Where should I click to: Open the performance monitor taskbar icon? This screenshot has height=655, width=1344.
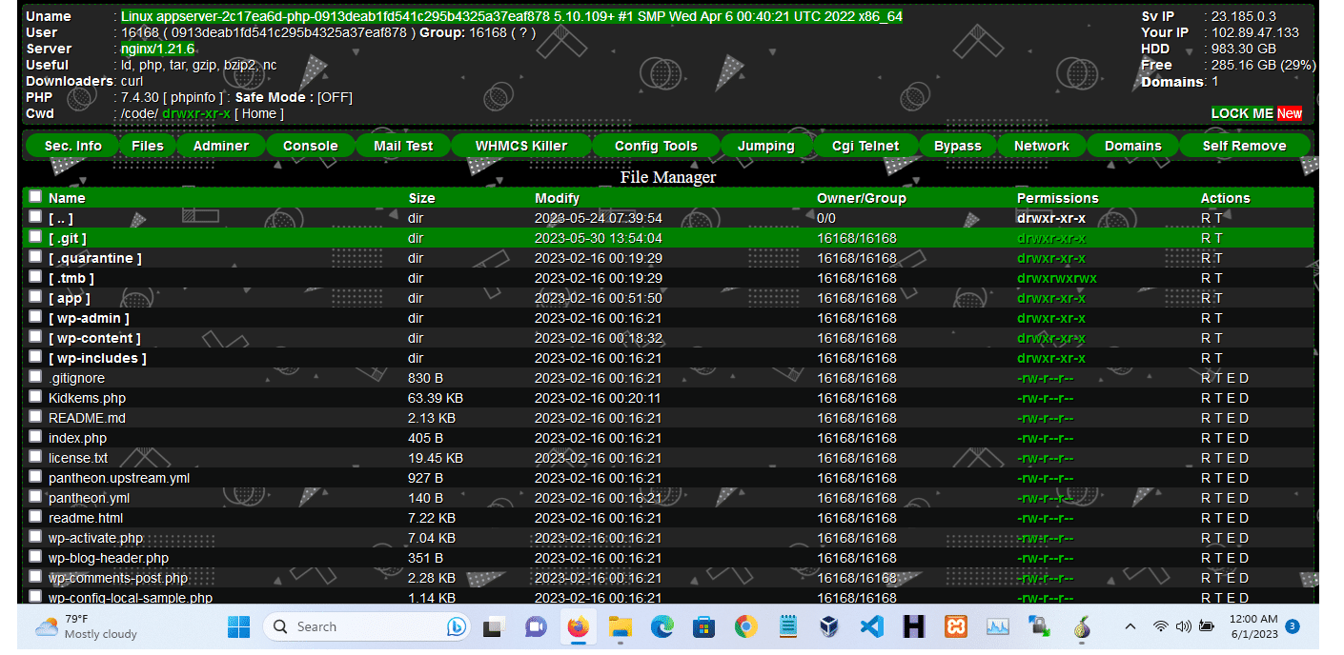point(997,626)
